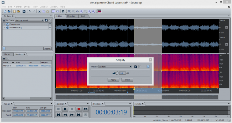Select the rectangular marquee selection tool
Image resolution: width=232 pixels, height=123 pixels.
(58, 11)
